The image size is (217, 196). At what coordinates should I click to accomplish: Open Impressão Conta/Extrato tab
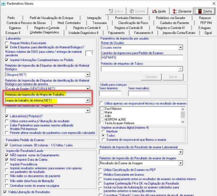179,33
